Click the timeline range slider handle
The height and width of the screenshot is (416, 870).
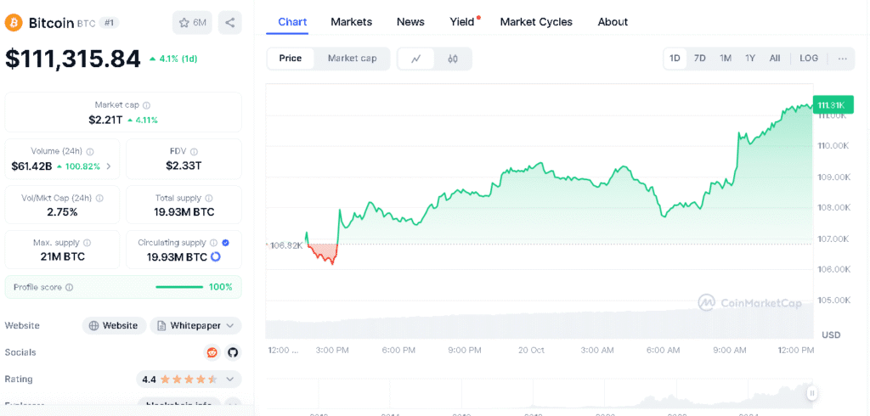(x=812, y=393)
